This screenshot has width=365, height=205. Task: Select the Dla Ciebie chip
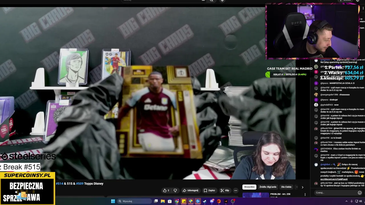pyautogui.click(x=286, y=187)
